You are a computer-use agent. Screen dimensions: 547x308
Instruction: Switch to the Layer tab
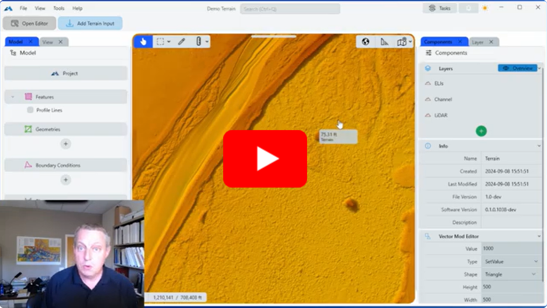(x=478, y=42)
